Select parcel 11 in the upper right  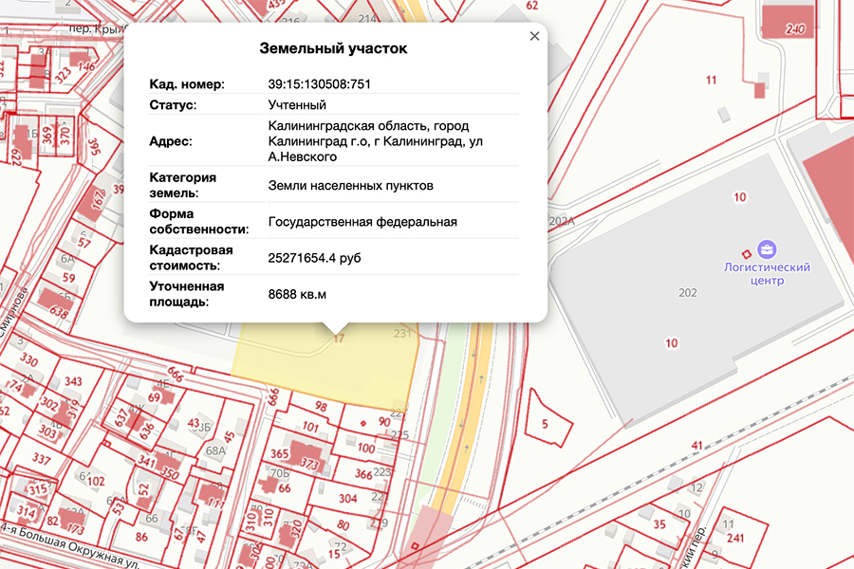click(x=709, y=79)
